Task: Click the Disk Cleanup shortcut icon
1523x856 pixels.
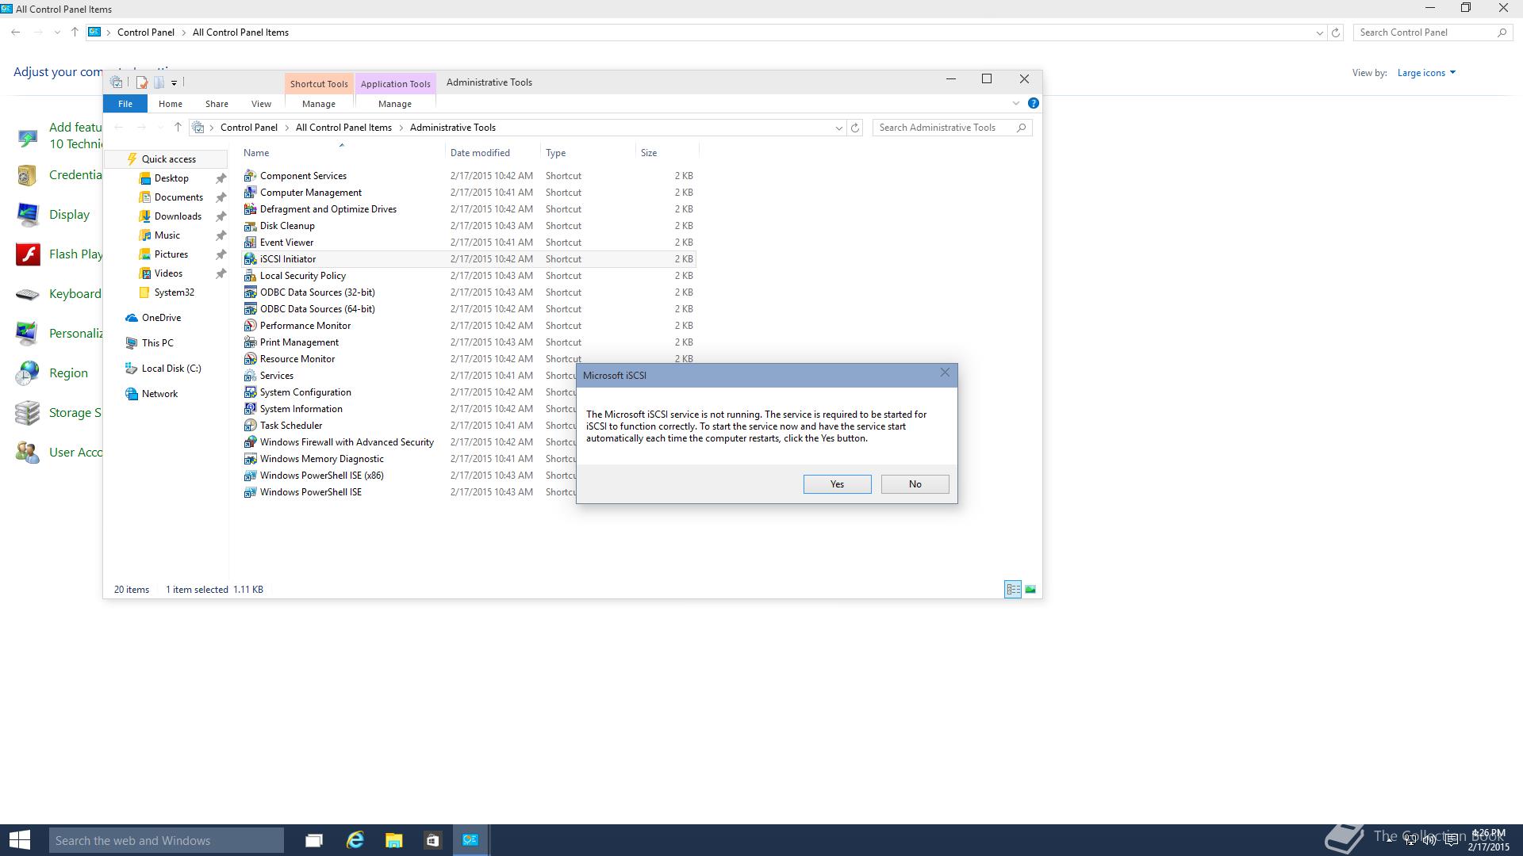Action: (x=250, y=226)
